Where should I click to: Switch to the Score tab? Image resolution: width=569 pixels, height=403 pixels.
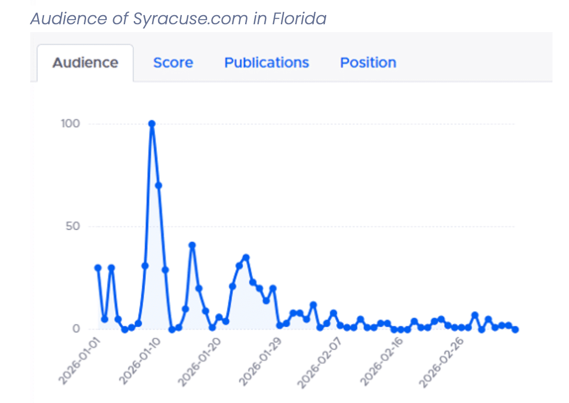pyautogui.click(x=173, y=62)
